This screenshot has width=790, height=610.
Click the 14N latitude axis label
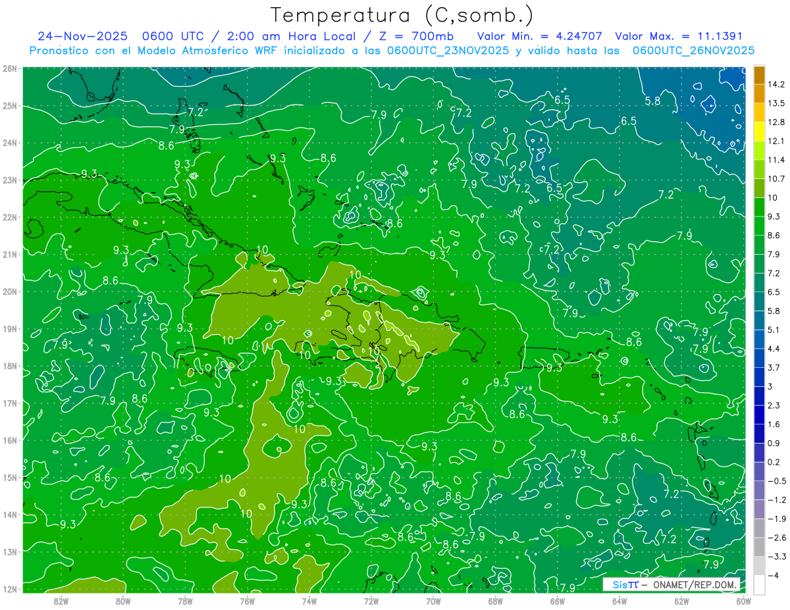(x=10, y=515)
